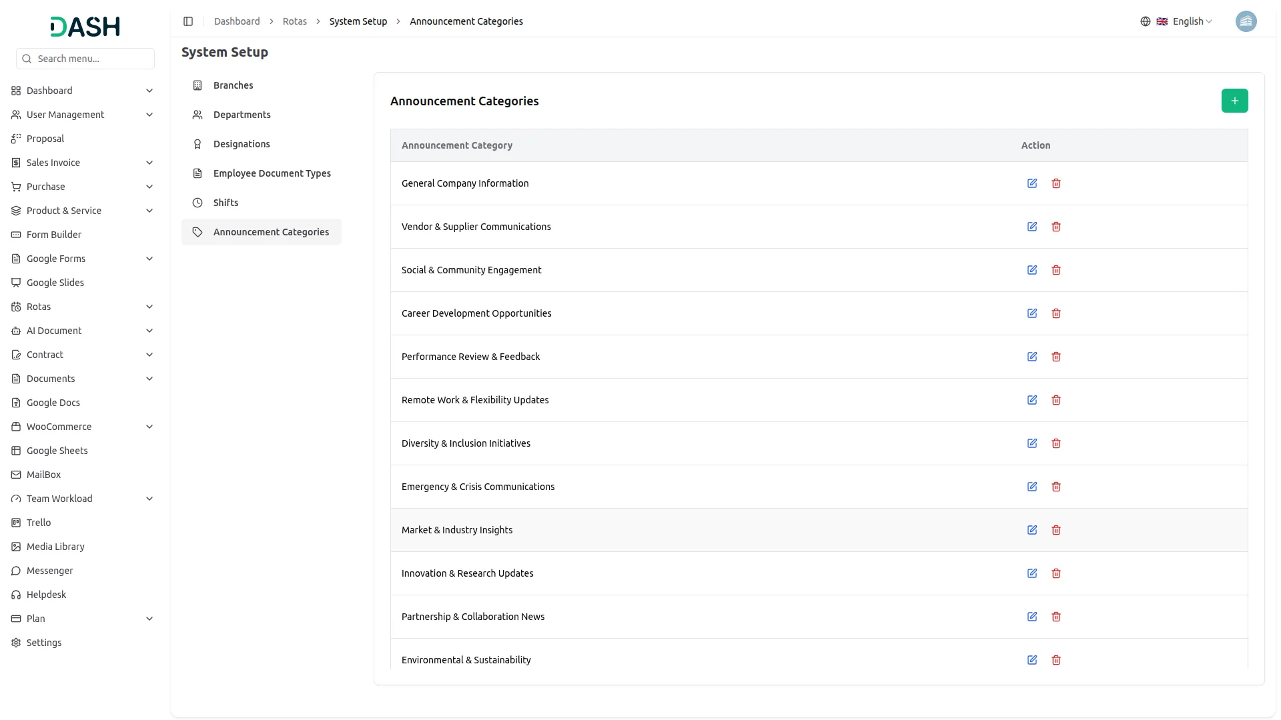Screen dimensions: 1281x720
Task: Click the globe language icon
Action: coord(1146,21)
